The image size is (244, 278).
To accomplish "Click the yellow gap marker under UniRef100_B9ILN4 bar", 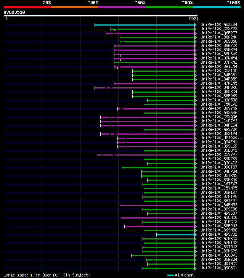I will (x=117, y=68).
